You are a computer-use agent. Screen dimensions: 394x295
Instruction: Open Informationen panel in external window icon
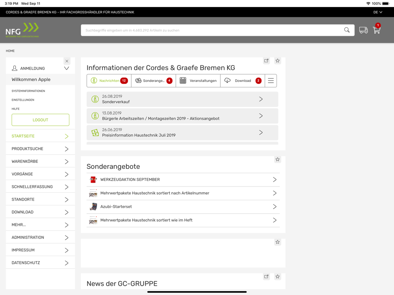pos(266,61)
